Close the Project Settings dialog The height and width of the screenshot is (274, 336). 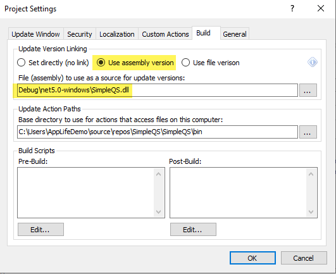(x=321, y=9)
